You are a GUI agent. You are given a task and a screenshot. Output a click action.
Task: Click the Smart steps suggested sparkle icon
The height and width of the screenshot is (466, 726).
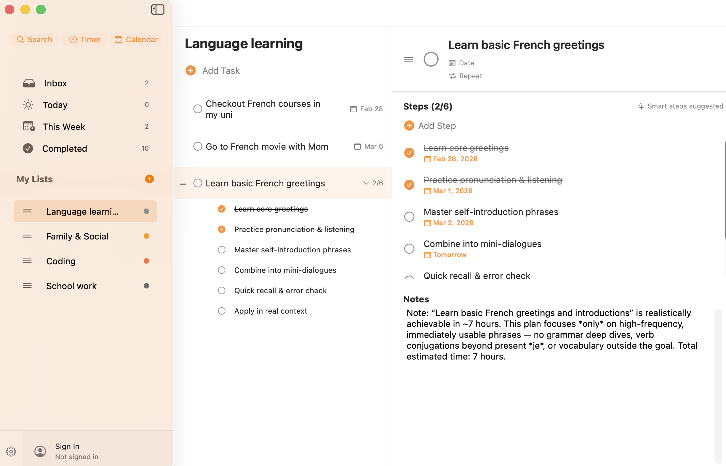point(641,106)
